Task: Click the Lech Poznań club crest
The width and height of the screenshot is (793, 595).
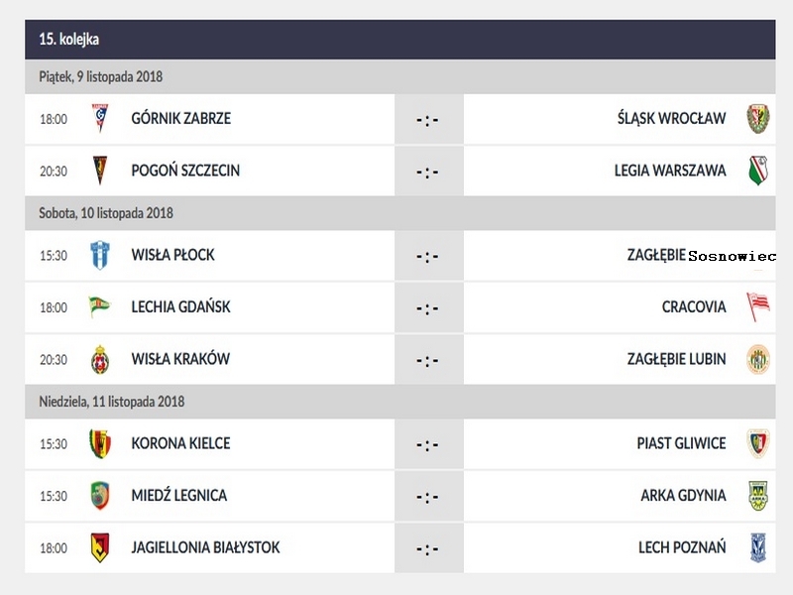Action: [x=757, y=547]
